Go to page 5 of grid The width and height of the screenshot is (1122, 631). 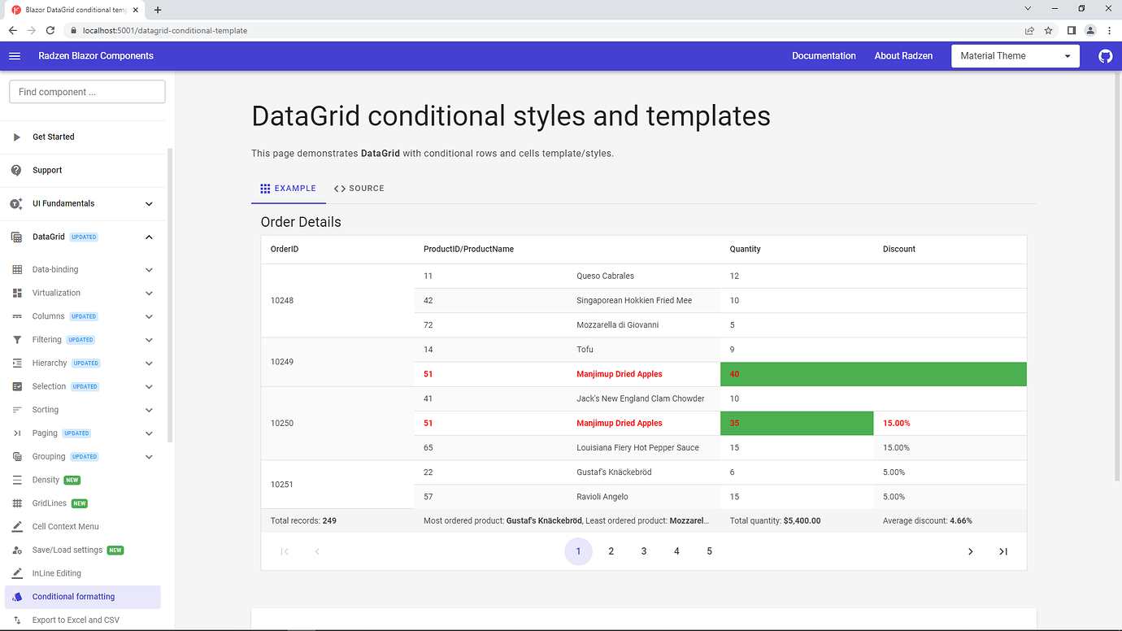coord(709,551)
